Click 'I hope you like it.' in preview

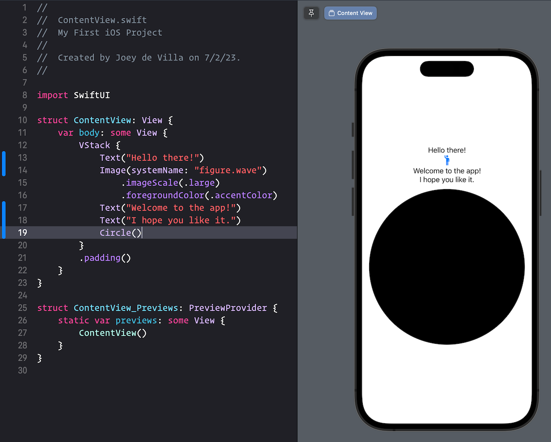coord(447,179)
